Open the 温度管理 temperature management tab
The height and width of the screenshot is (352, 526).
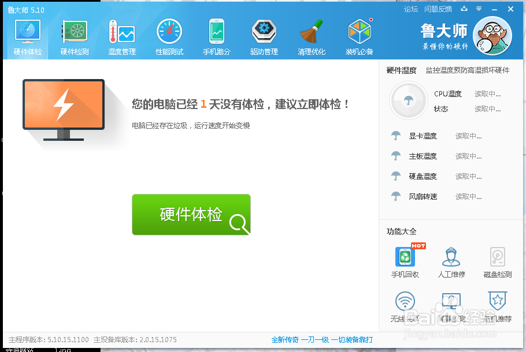122,37
